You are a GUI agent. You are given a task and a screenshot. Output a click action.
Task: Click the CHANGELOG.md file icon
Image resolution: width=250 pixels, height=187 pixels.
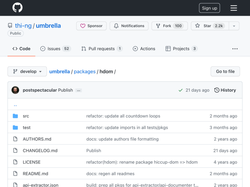tap(15, 150)
